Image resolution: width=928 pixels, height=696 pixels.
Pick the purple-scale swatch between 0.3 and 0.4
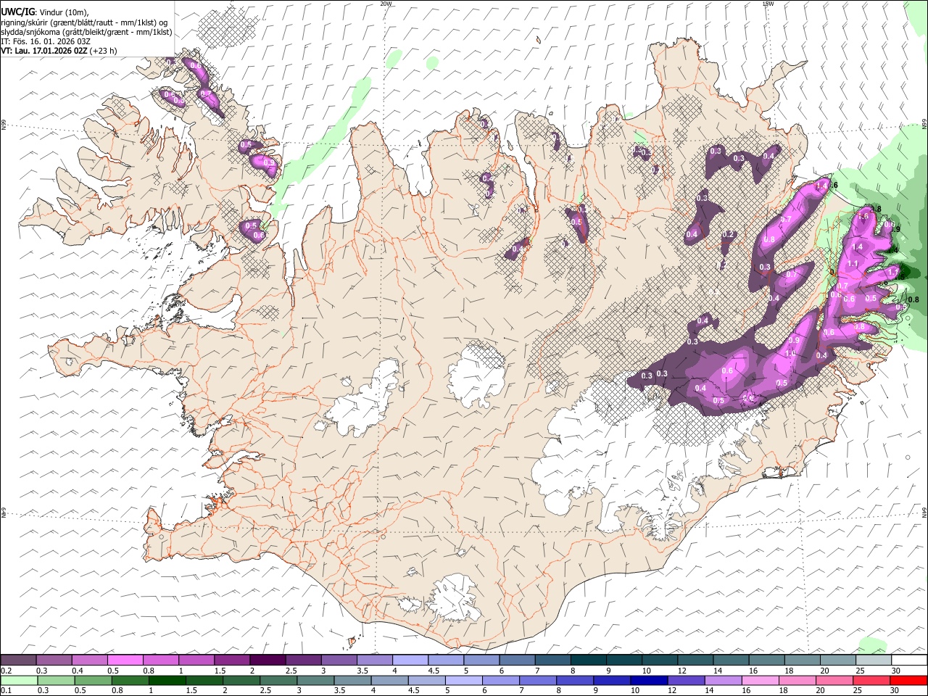[x=54, y=660]
